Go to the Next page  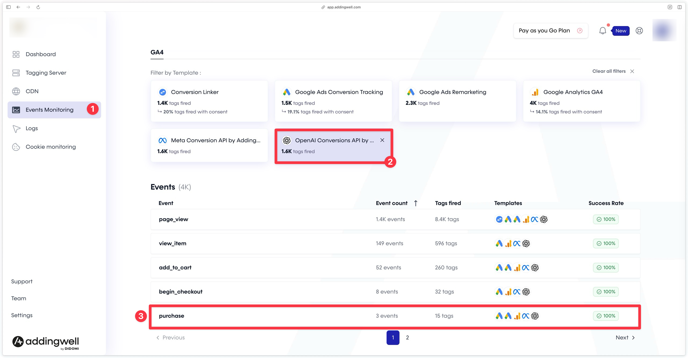point(625,338)
